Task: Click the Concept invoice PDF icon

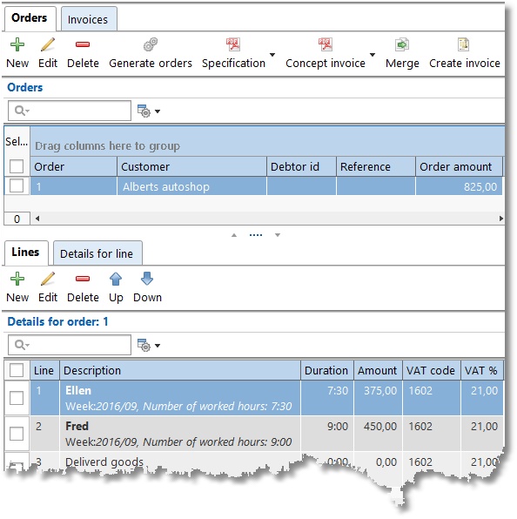Action: (x=326, y=44)
